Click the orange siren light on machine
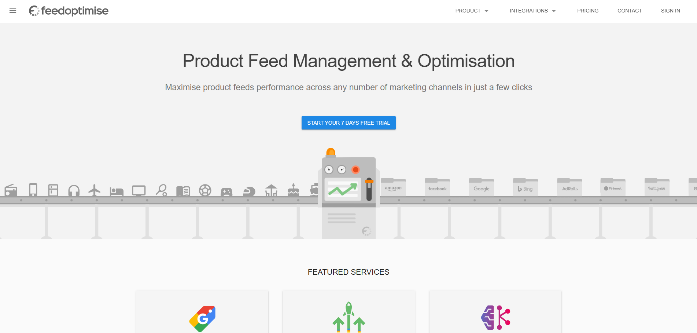Viewport: 697px width, 333px height. pos(331,153)
